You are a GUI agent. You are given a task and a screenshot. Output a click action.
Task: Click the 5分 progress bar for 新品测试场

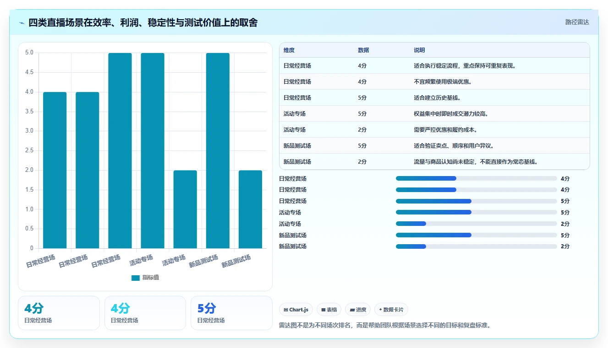pyautogui.click(x=477, y=235)
